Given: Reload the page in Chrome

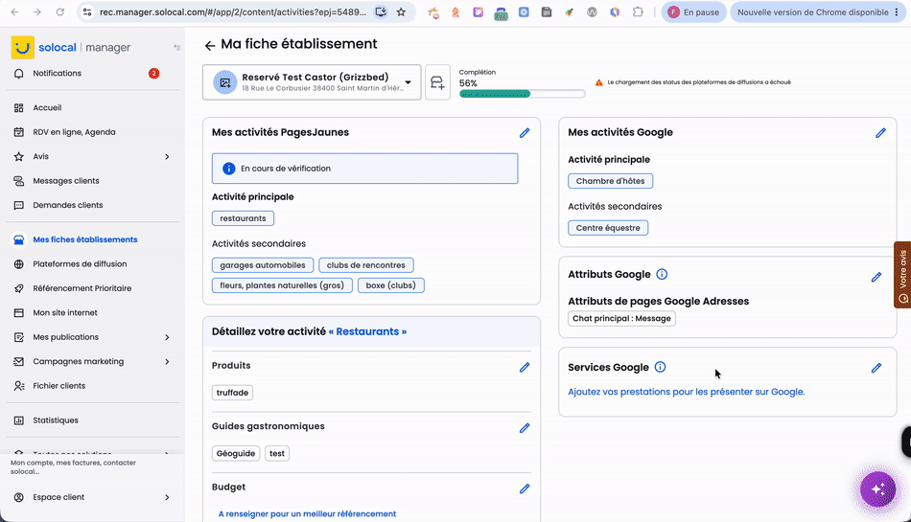Looking at the screenshot, I should (59, 12).
